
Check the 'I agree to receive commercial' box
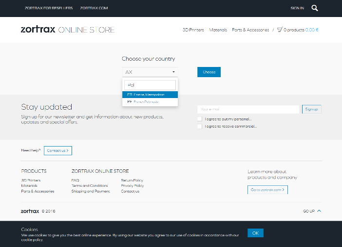point(200,126)
